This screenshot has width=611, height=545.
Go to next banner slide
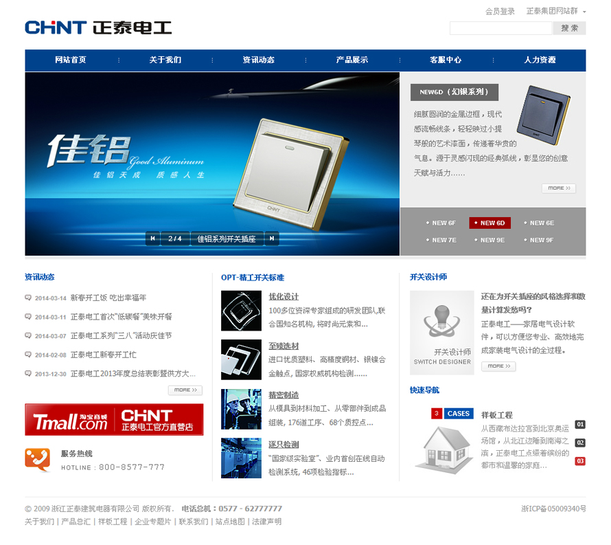[272, 238]
